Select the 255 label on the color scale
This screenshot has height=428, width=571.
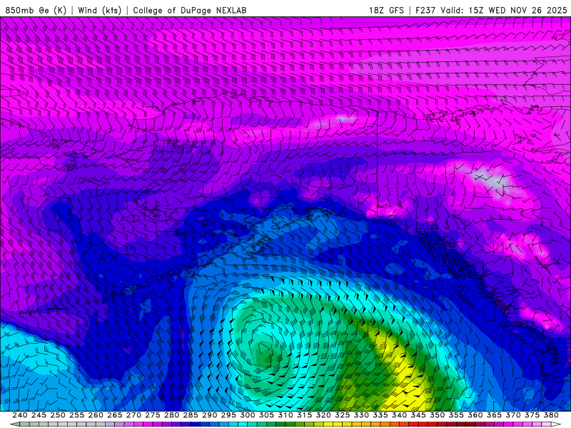pyautogui.click(x=77, y=415)
